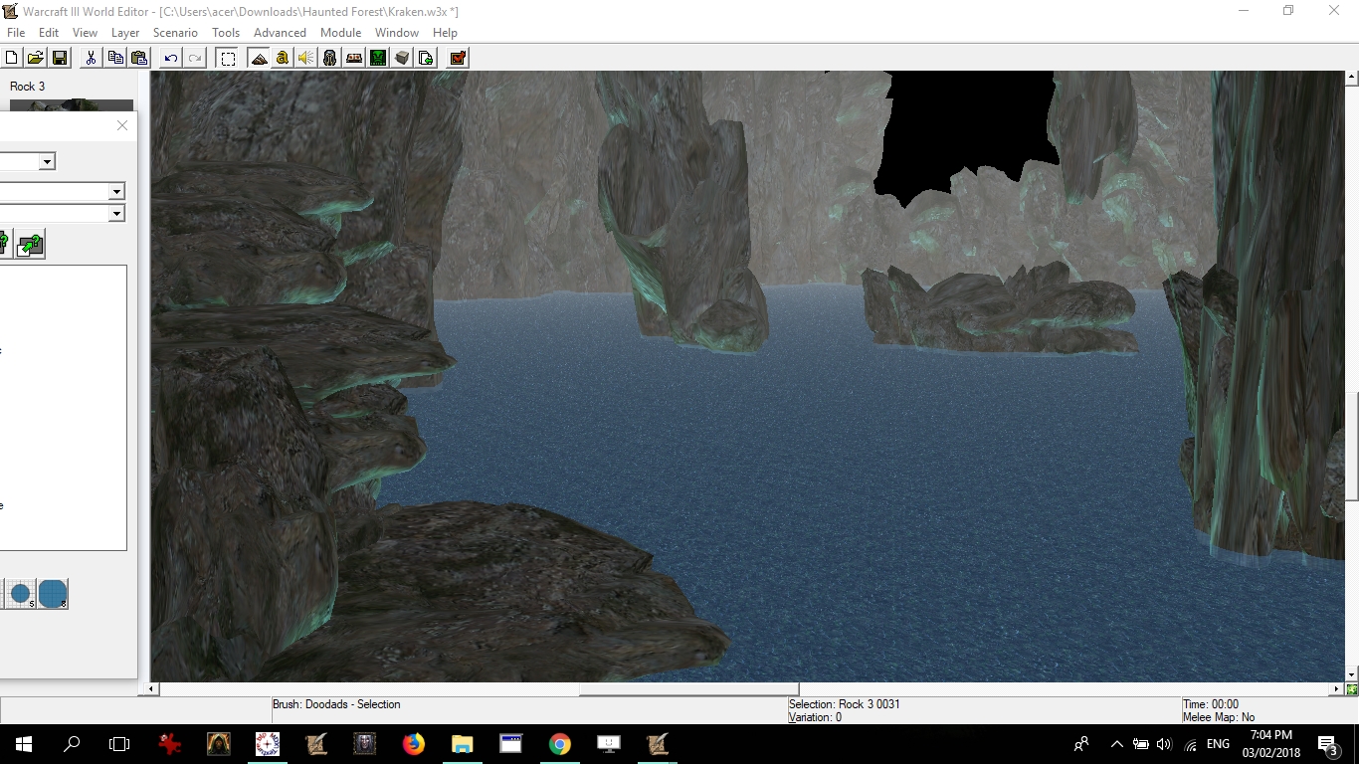Click the volume speaker tray icon
Screen dimensions: 1359x764
[1165, 744]
